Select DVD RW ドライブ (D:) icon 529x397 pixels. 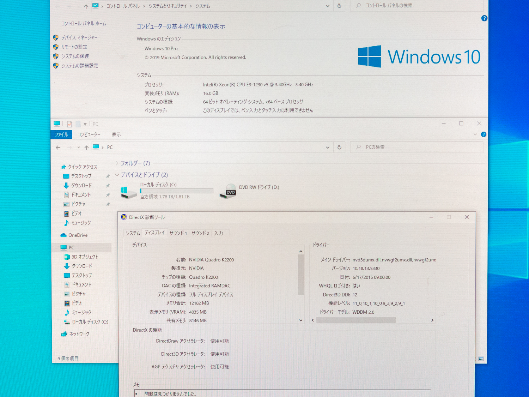[x=228, y=191]
